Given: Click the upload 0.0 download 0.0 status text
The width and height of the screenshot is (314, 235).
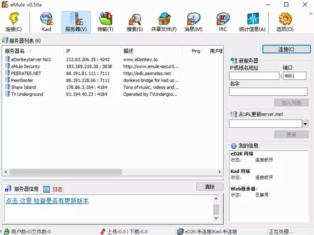Looking at the screenshot, I should click(128, 232).
